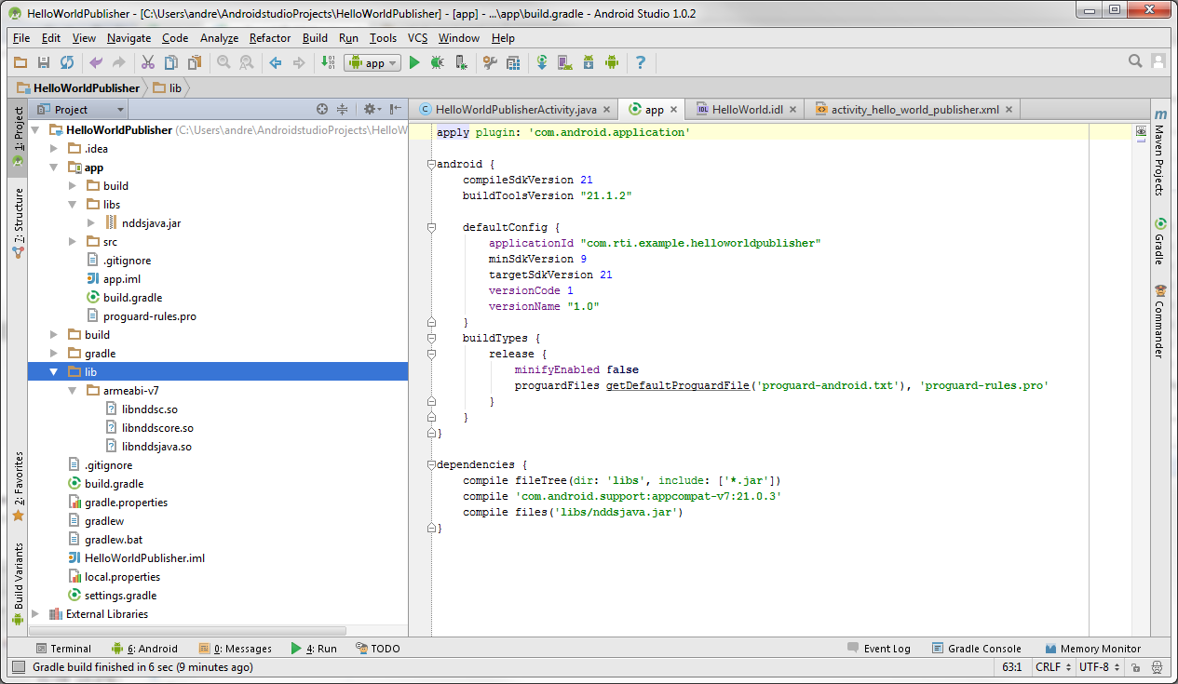The image size is (1178, 684).
Task: Hide the Project panel with the pin-arrow icon
Action: [396, 109]
